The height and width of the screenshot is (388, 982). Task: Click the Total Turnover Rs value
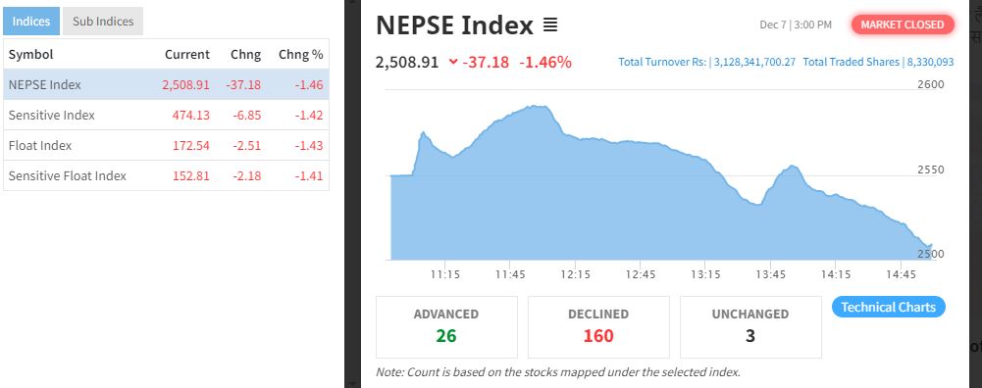(x=754, y=62)
